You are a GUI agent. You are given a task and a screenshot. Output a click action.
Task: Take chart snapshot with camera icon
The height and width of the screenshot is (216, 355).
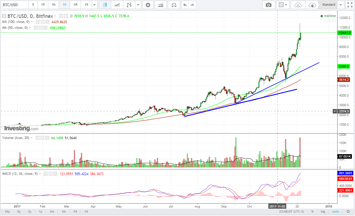[268, 5]
